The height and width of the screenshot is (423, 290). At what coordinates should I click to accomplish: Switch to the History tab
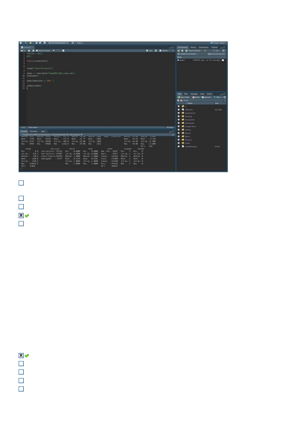pyautogui.click(x=193, y=47)
